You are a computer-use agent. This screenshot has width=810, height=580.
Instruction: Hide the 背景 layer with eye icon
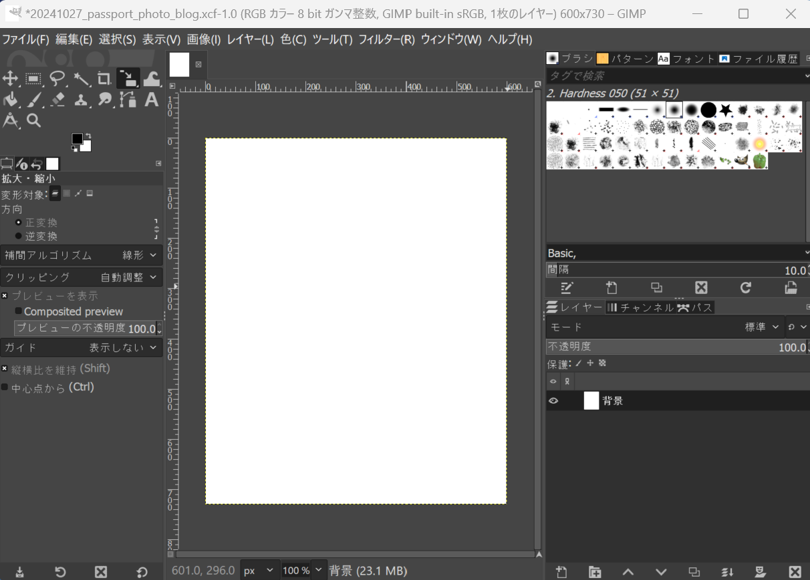tap(553, 401)
